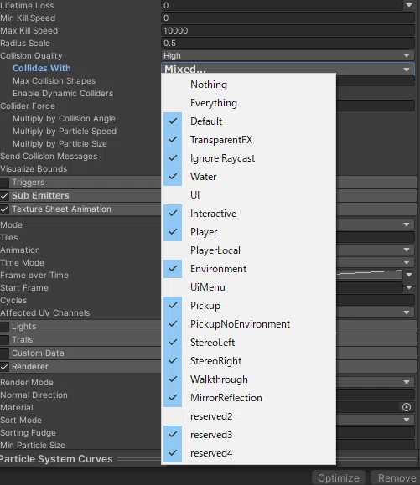Enable the Custom Data module checkbox
This screenshot has height=485, width=420.
[4, 353]
